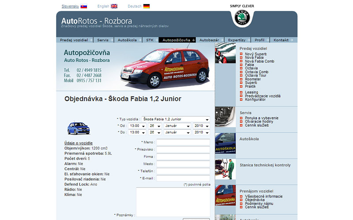Image resolution: width=353 pixels, height=220 pixels.
Task: Open the Od month dropdown showing Január
Action: click(x=177, y=126)
